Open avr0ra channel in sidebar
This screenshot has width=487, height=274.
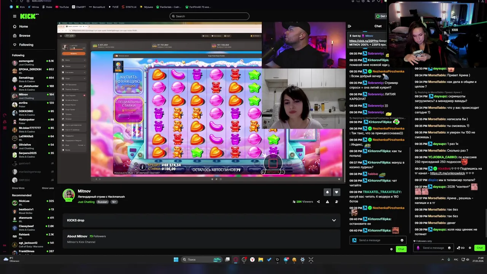coord(32,105)
